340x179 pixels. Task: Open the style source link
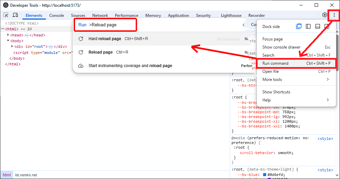pos(325,139)
